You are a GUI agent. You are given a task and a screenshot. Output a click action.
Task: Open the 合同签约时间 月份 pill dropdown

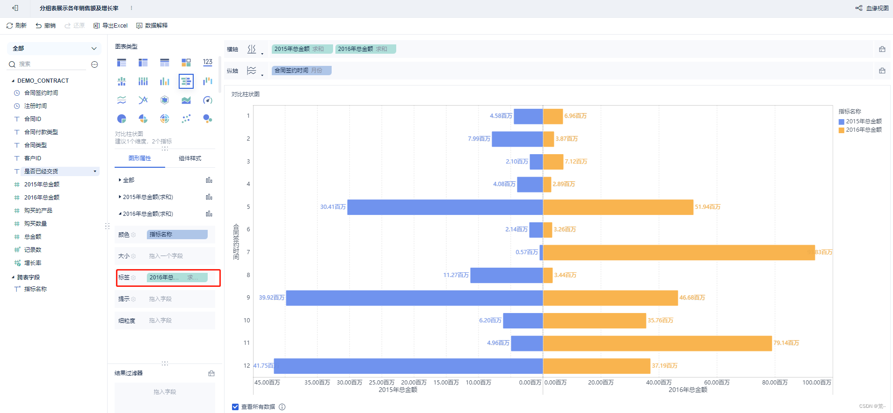(x=301, y=71)
